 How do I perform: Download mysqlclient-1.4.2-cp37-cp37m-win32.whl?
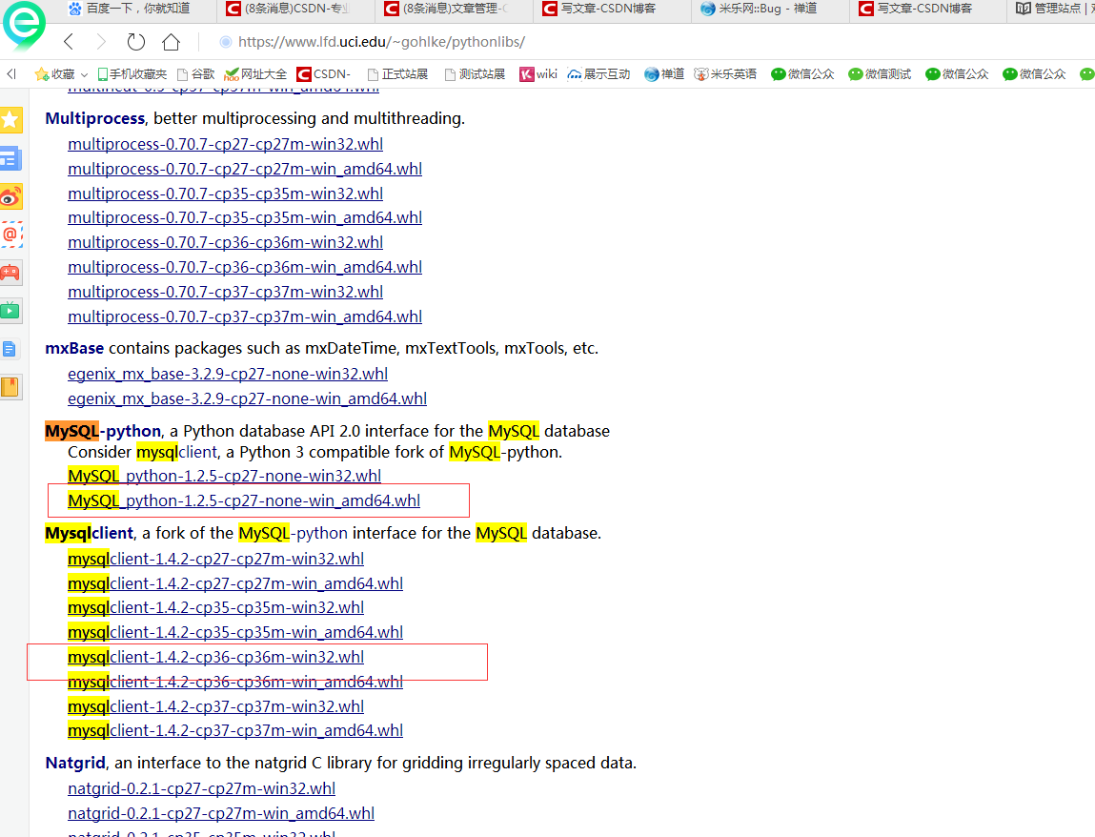pyautogui.click(x=215, y=705)
